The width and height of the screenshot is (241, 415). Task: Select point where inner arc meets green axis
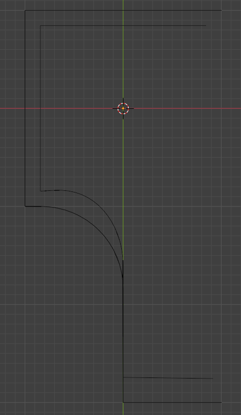tap(123, 260)
